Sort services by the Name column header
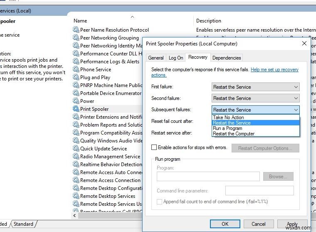 (80, 20)
